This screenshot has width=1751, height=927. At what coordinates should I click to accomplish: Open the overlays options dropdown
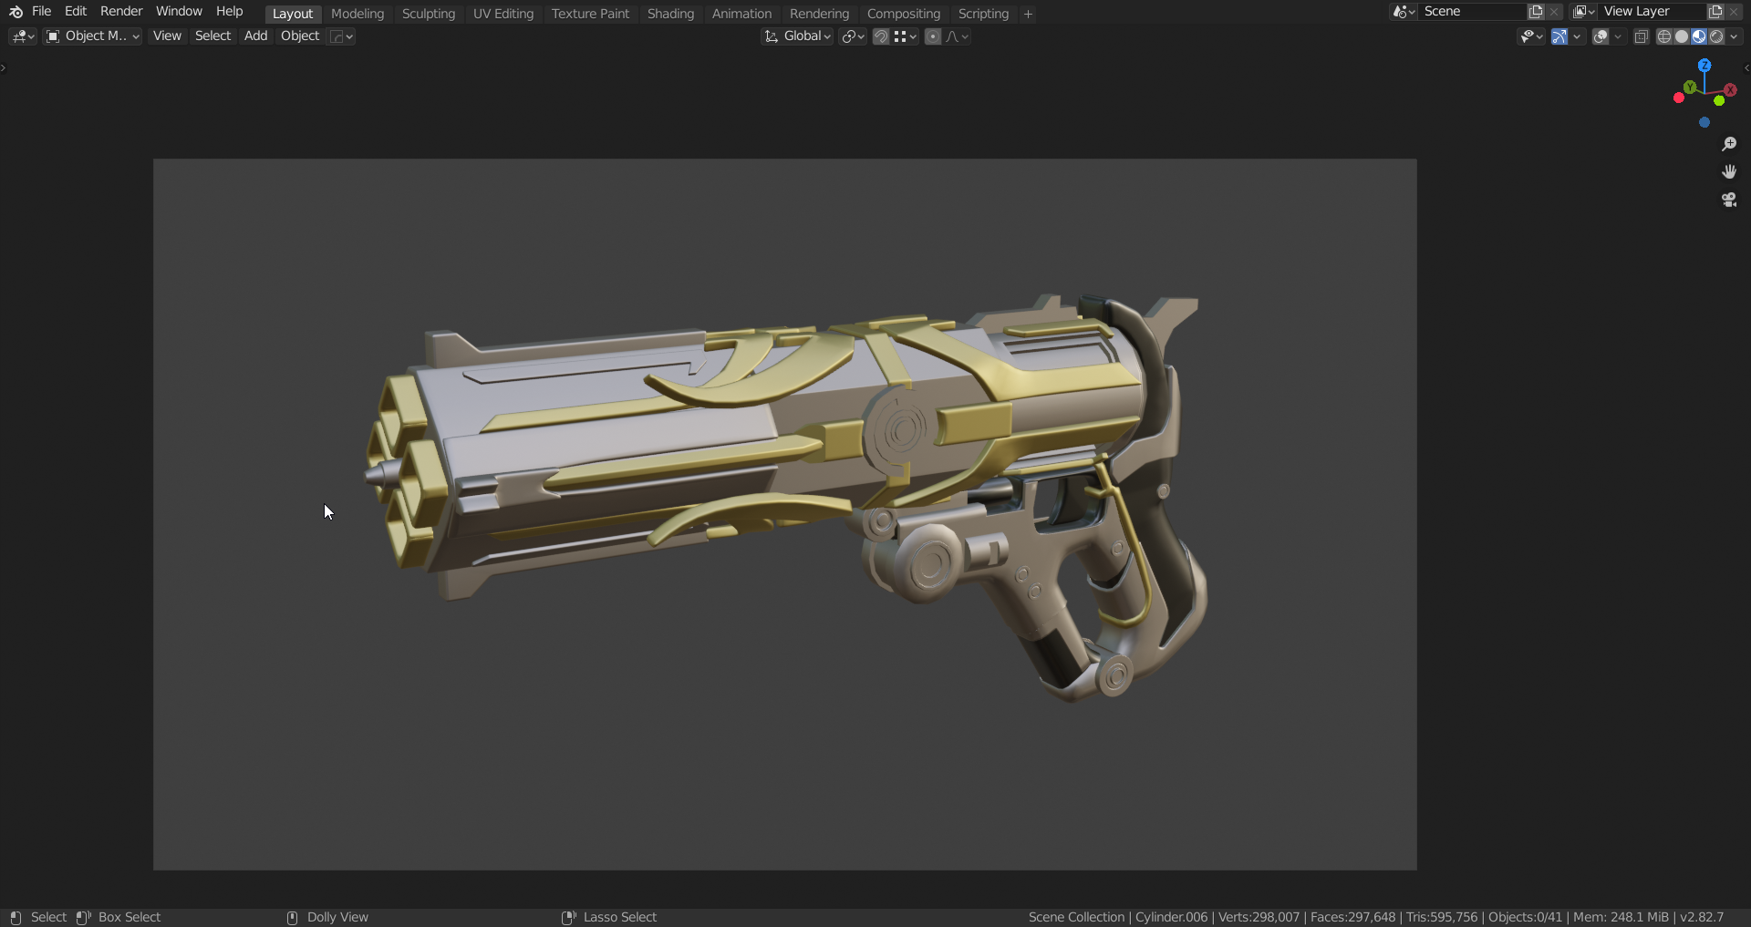[1618, 36]
